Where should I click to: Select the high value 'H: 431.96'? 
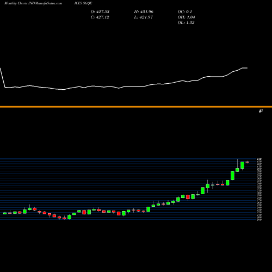pyautogui.click(x=144, y=12)
